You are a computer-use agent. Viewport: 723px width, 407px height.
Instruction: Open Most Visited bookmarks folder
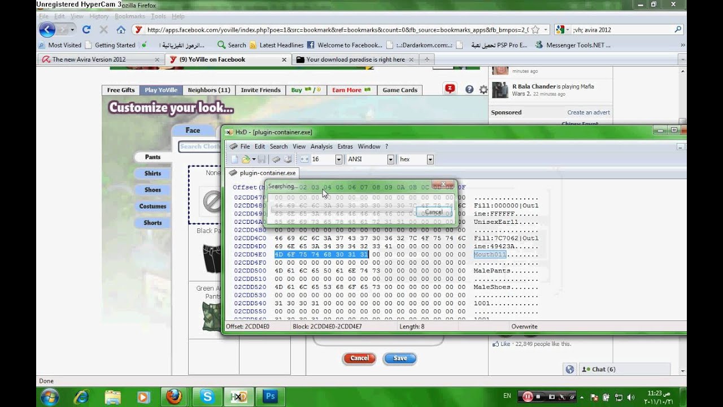pyautogui.click(x=60, y=45)
